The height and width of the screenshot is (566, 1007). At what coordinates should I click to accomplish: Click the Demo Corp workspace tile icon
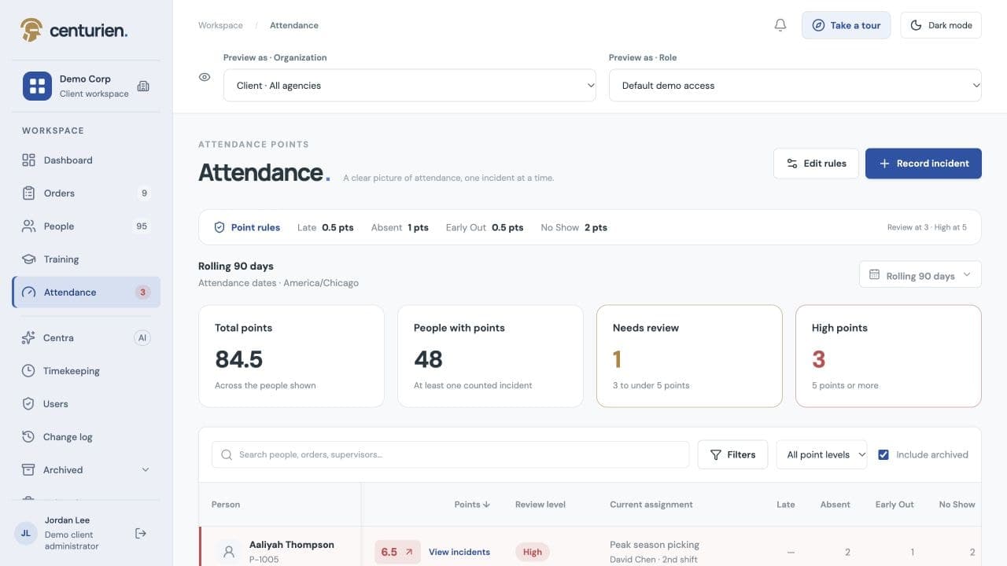[37, 86]
